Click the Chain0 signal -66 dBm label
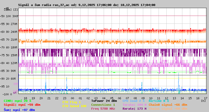The image size is (209, 112). pos(168,105)
